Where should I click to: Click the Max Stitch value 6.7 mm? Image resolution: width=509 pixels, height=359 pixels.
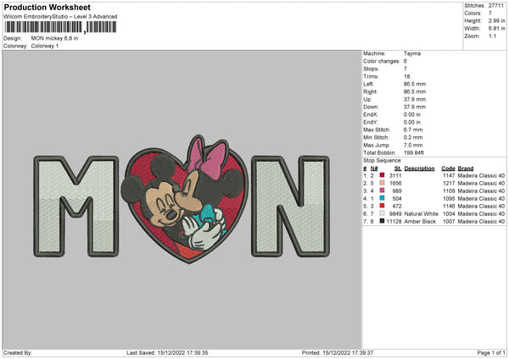point(413,130)
